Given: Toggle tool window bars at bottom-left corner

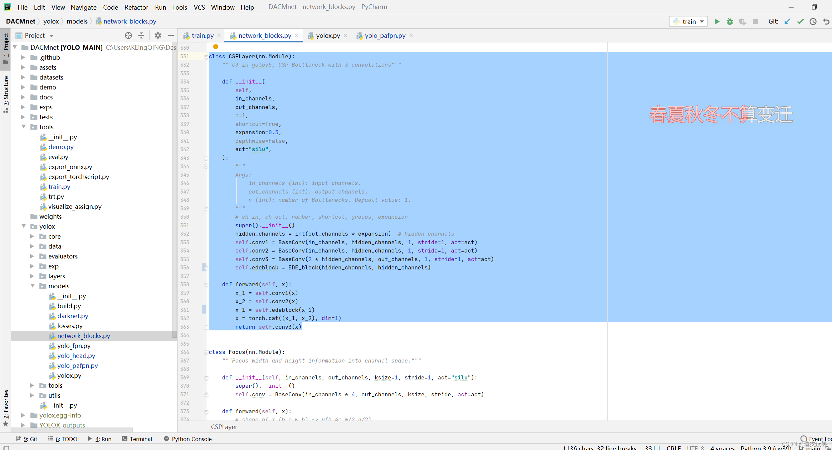Looking at the screenshot, I should pos(6,448).
